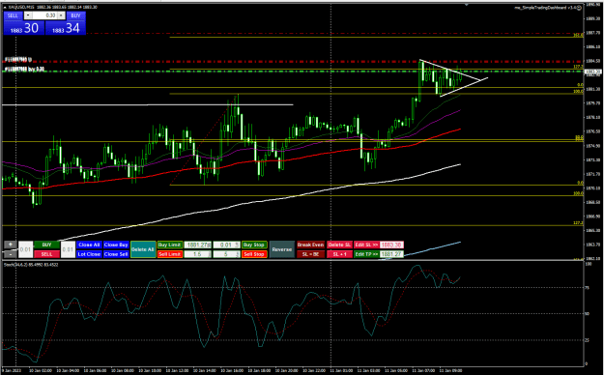Select the upper white triangle trendline
The width and height of the screenshot is (604, 375).
(x=450, y=70)
